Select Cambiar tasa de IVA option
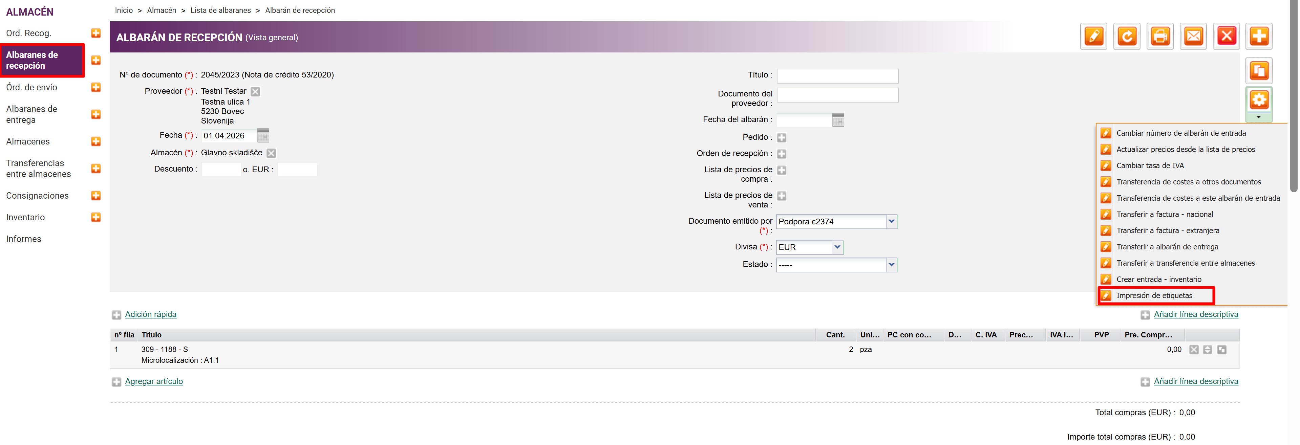 point(1150,166)
